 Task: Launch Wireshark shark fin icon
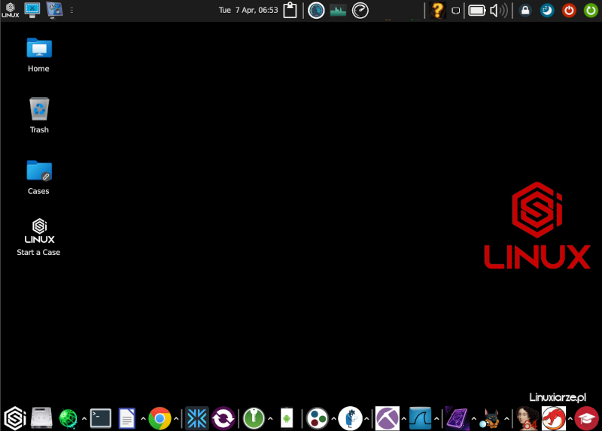click(x=421, y=418)
